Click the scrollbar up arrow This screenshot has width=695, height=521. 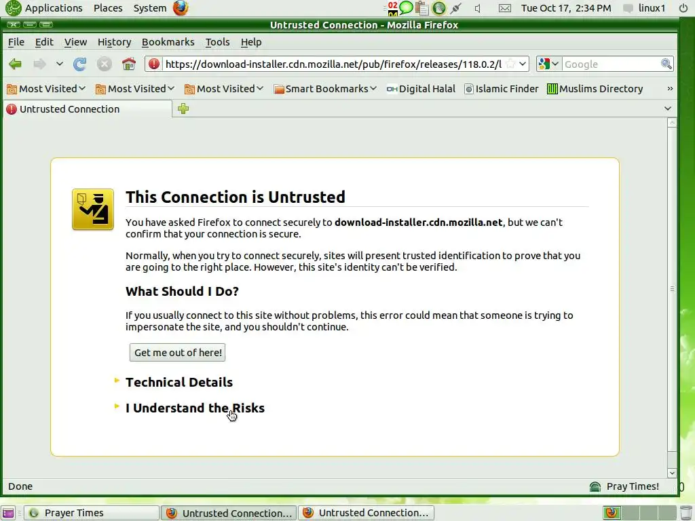[x=672, y=123]
